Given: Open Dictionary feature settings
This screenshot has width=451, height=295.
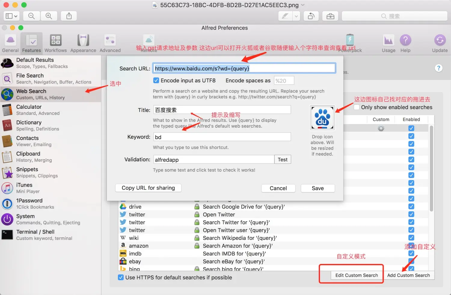Looking at the screenshot, I should point(51,126).
